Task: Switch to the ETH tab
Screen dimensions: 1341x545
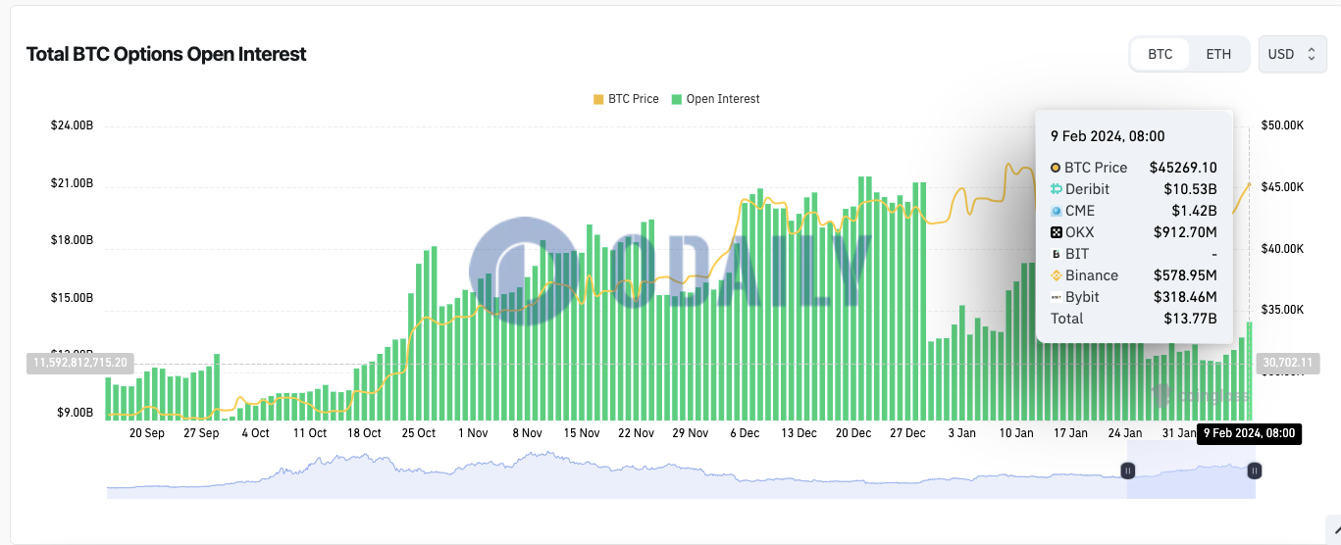Action: (x=1218, y=54)
